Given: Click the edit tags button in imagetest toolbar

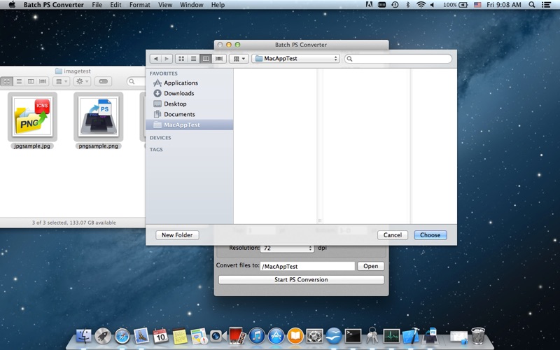Looking at the screenshot, I should (x=103, y=81).
